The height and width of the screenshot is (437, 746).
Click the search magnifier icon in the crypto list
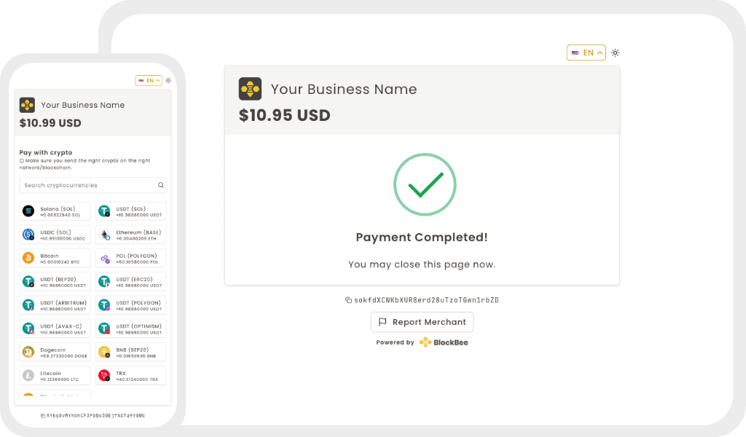(160, 185)
